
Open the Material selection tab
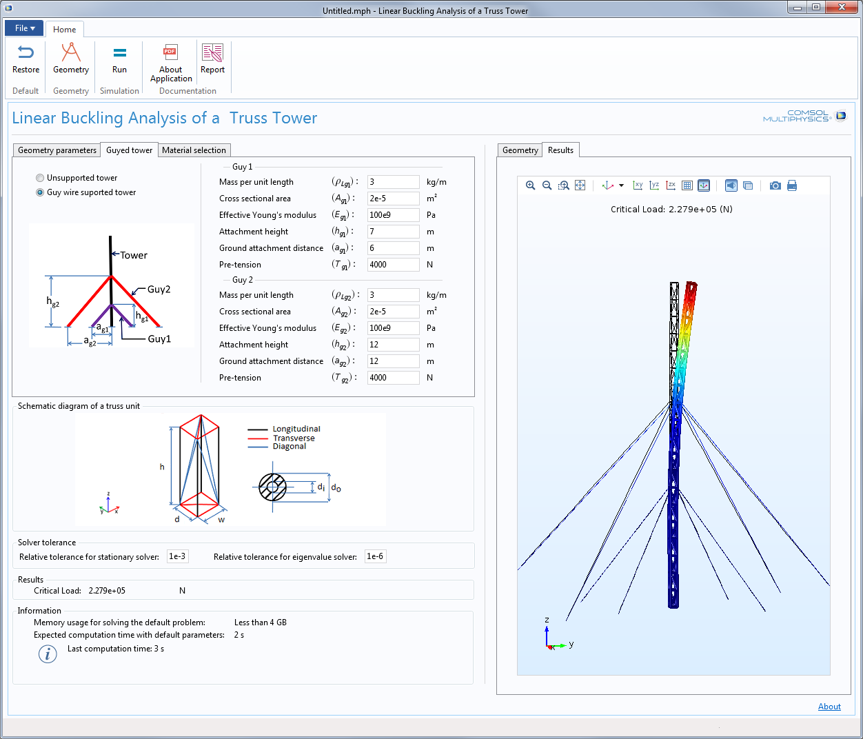194,150
